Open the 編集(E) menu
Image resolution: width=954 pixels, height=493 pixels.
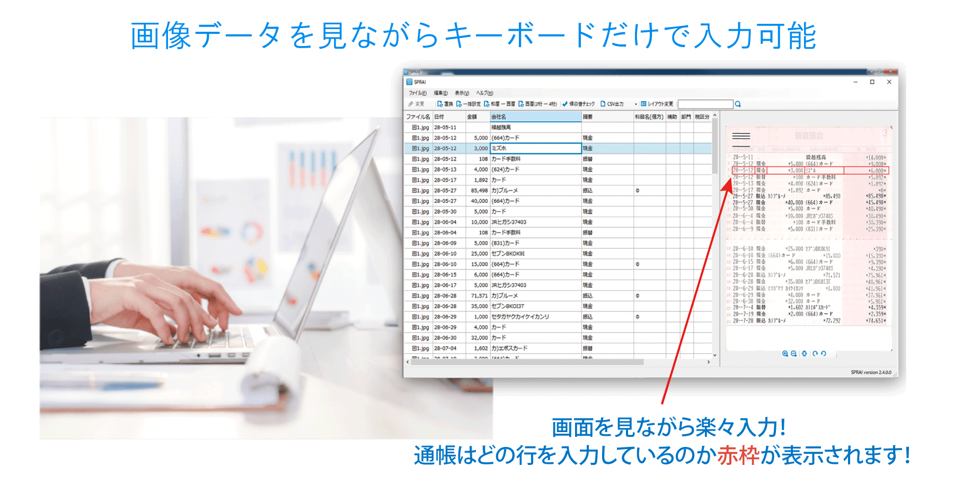pyautogui.click(x=440, y=93)
